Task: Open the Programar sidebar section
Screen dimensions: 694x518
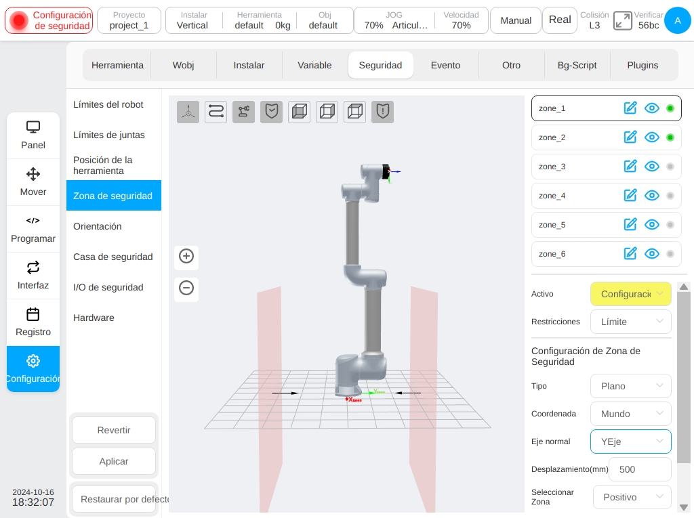Action: [x=33, y=229]
